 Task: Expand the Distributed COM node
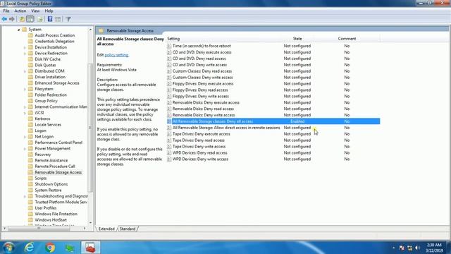[25, 71]
